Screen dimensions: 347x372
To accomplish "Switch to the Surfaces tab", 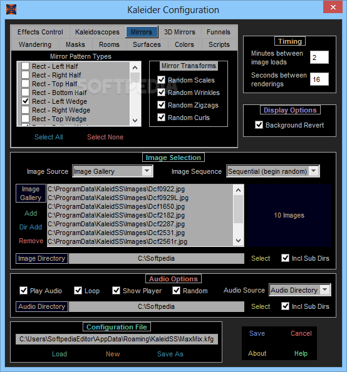I will coord(147,44).
